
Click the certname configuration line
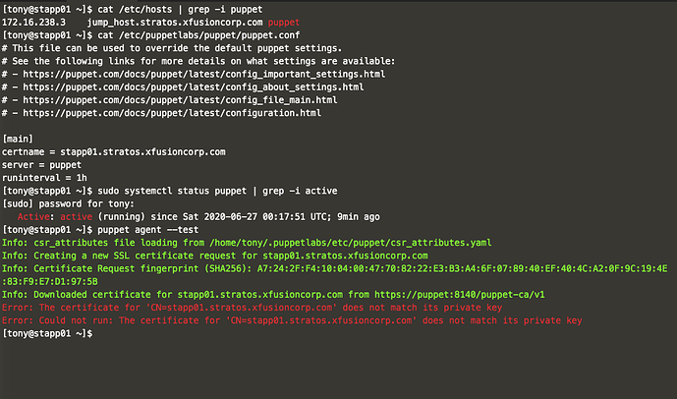click(x=114, y=151)
